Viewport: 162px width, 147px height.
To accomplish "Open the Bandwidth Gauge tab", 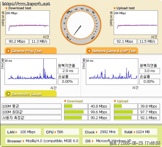I will [x=30, y=94].
